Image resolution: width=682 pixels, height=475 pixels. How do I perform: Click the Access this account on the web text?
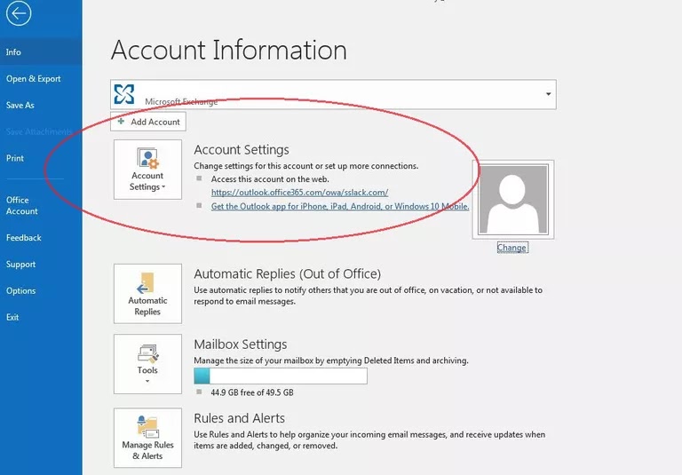tap(270, 179)
